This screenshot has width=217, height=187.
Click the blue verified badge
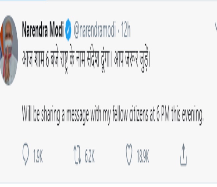68,30
